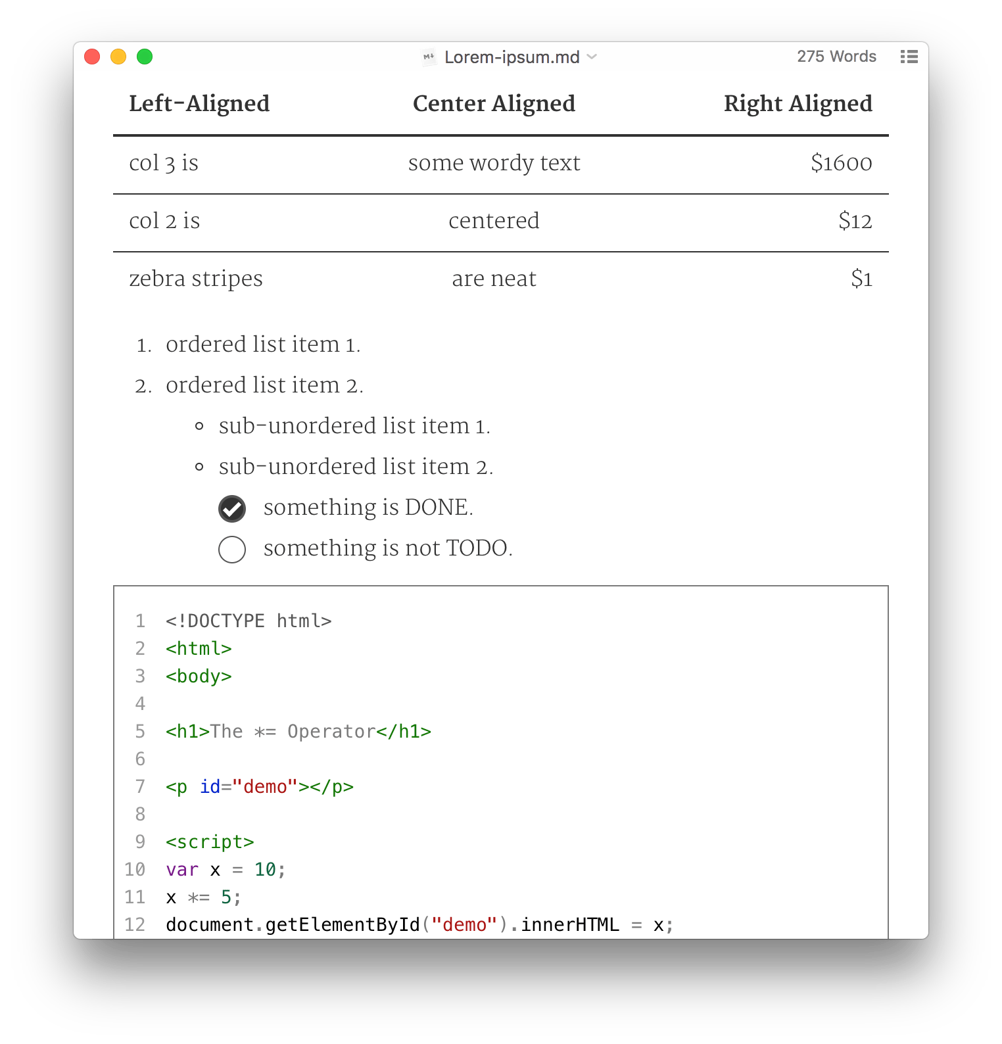
Task: Open the outline sidebar list icon
Action: pyautogui.click(x=909, y=57)
